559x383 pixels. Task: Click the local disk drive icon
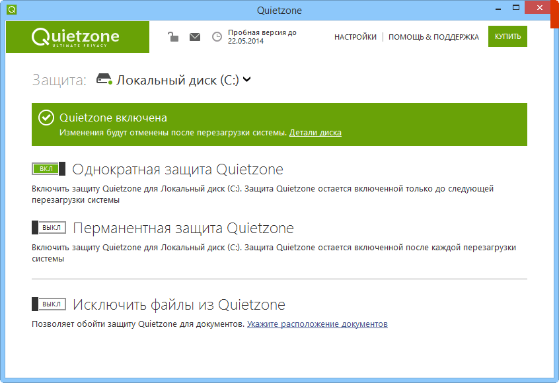[102, 79]
